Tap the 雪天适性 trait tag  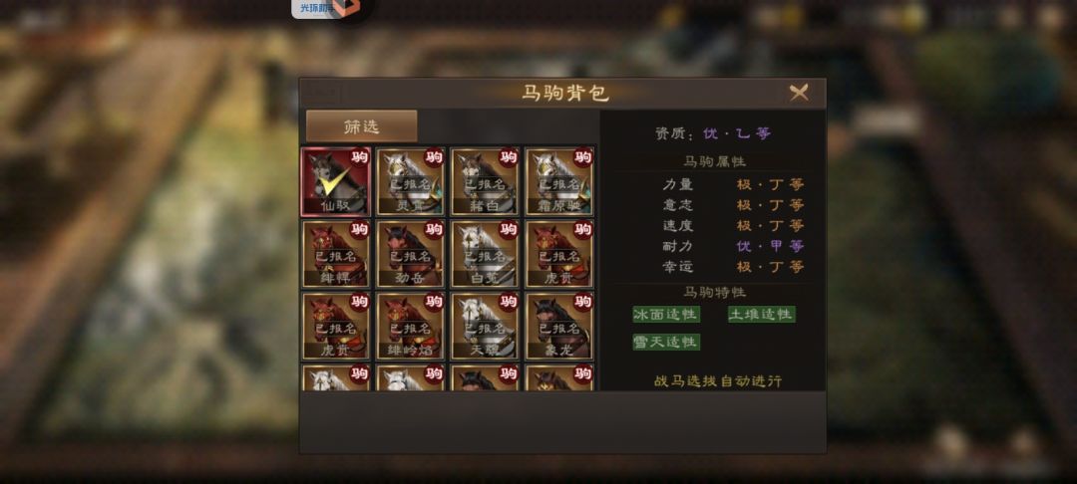(665, 343)
